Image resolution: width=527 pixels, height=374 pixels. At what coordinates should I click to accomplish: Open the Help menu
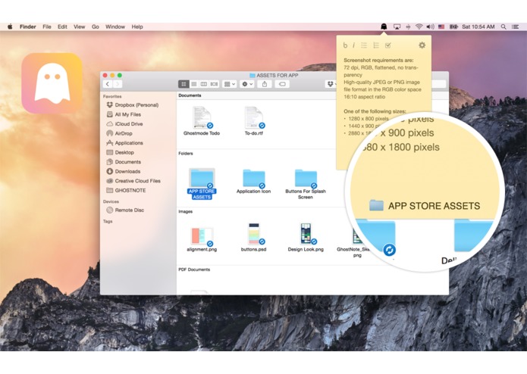[x=137, y=26]
